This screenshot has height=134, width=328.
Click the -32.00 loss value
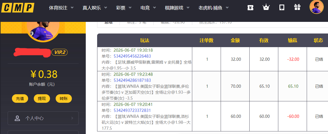coord(293,59)
